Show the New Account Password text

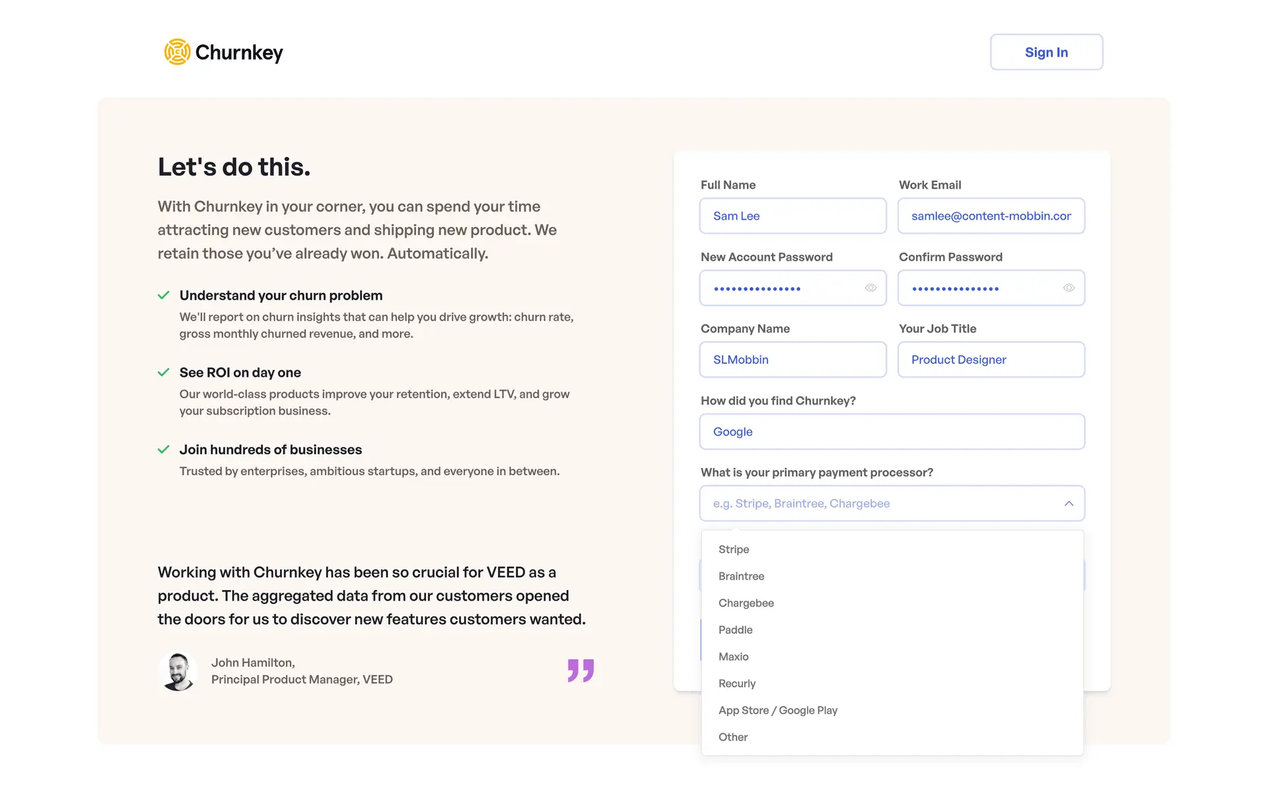[x=870, y=288]
